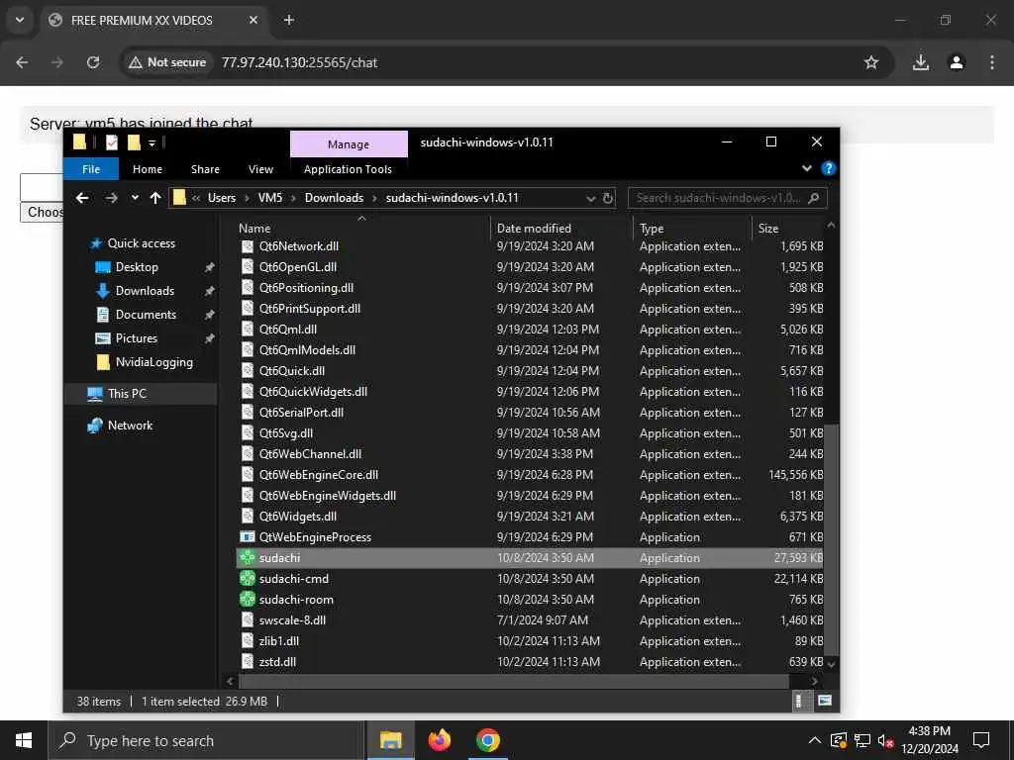1014x760 pixels.
Task: Select the sudachi-room application icon
Action: coord(247,599)
